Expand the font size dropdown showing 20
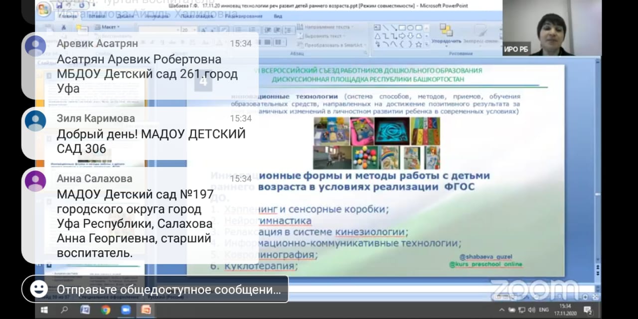Viewport: 638px width, 319px height. click(x=194, y=30)
